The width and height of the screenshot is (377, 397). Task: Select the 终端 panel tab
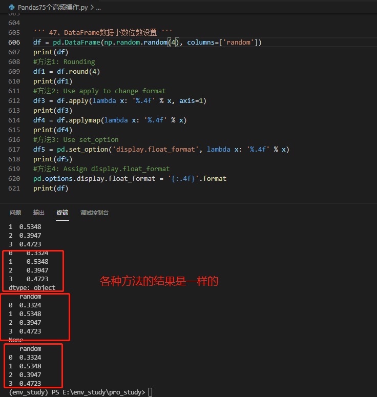coord(62,213)
